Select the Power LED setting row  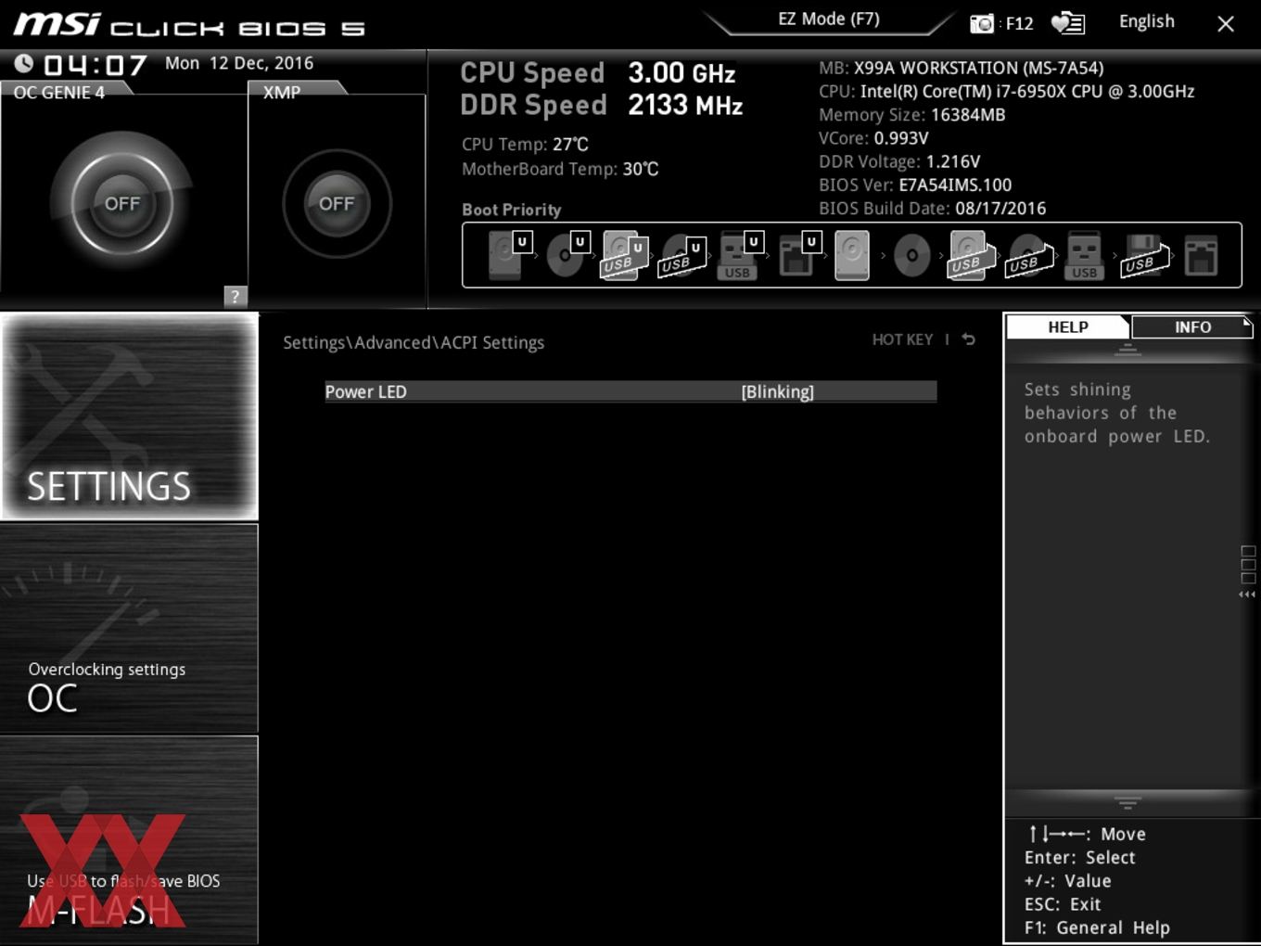pos(630,391)
